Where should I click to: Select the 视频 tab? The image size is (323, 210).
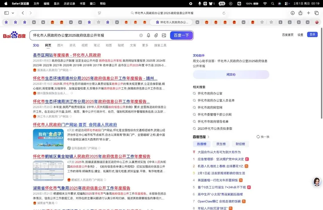point(84,45)
